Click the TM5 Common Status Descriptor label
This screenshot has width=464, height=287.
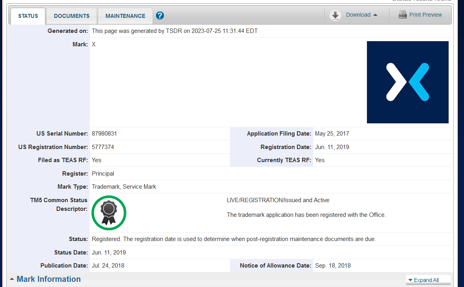click(x=59, y=205)
